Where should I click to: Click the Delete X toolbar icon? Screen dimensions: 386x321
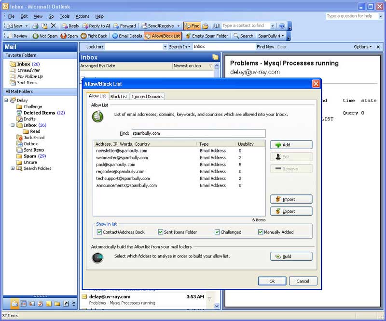coord(53,26)
